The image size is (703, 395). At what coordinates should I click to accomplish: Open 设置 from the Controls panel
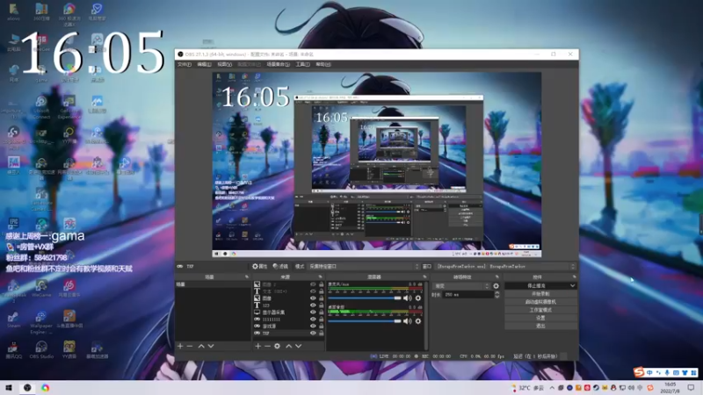[x=540, y=318]
